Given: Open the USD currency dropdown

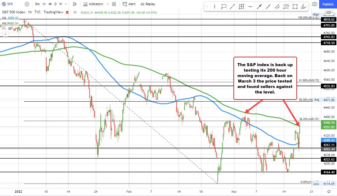Looking at the screenshot, I should 329,12.
